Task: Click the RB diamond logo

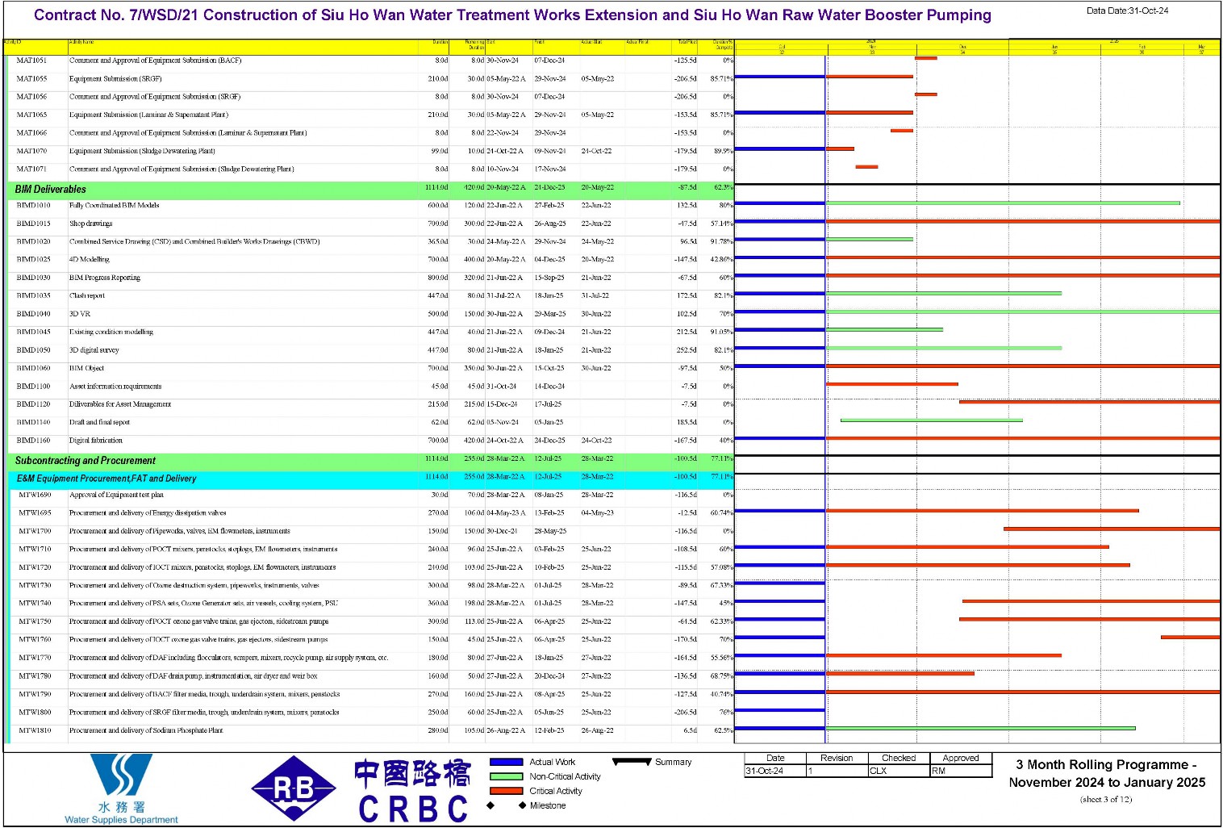Action: 294,788
